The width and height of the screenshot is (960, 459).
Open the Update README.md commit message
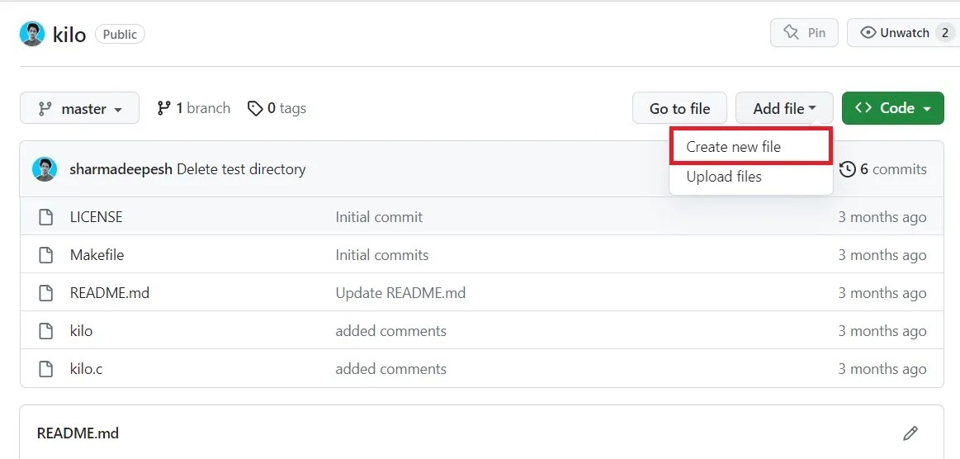coord(400,293)
